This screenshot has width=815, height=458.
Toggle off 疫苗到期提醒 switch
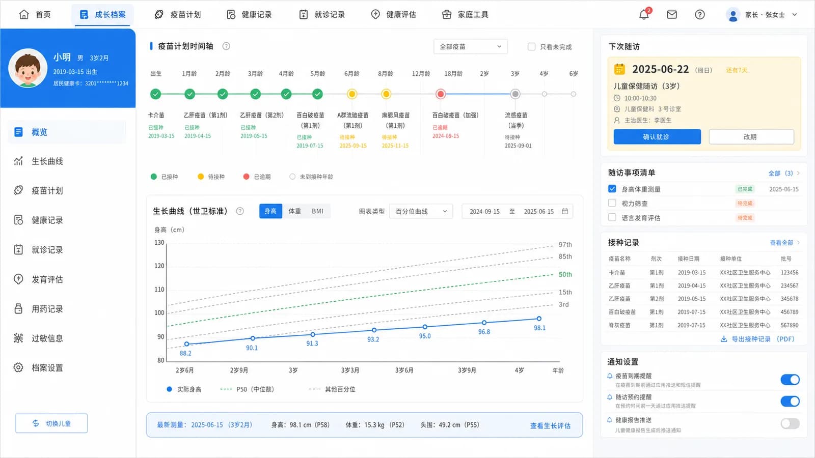point(790,380)
